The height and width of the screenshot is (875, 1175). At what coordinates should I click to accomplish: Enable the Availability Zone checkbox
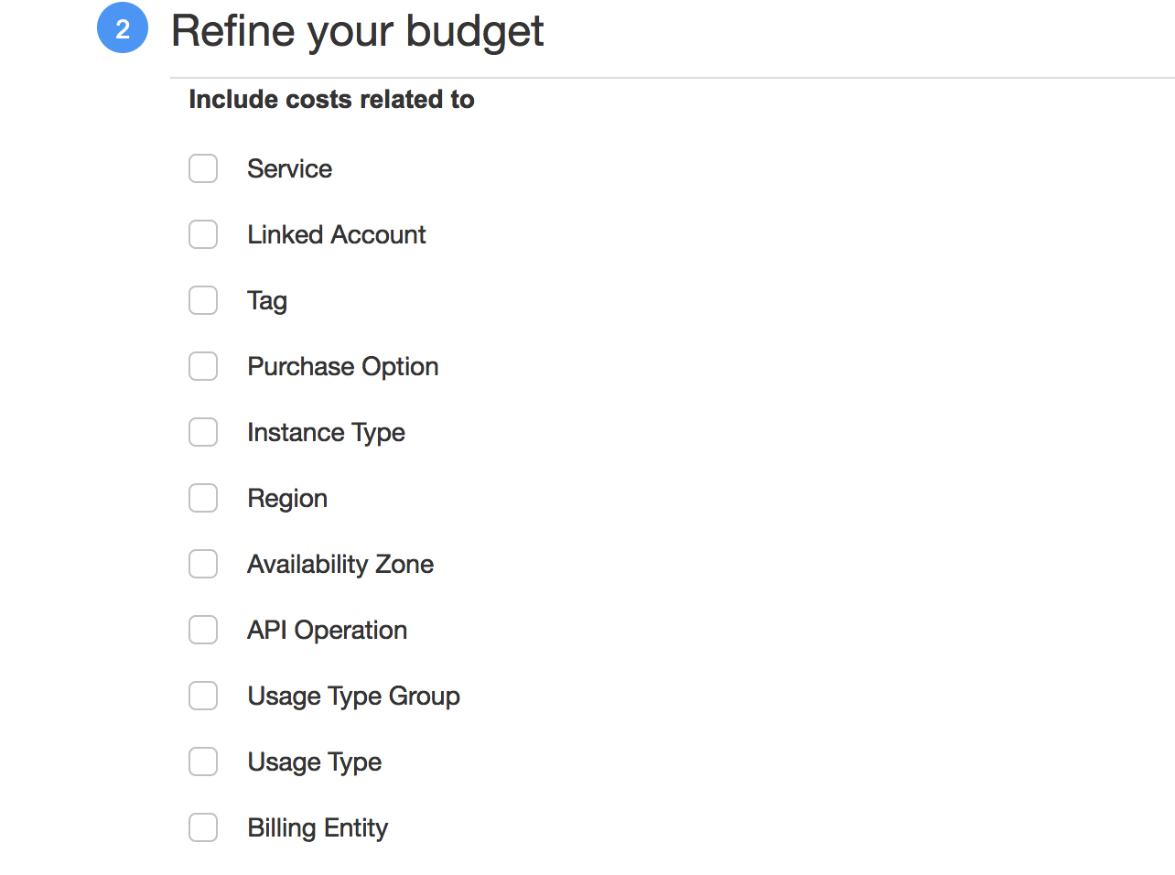[203, 564]
